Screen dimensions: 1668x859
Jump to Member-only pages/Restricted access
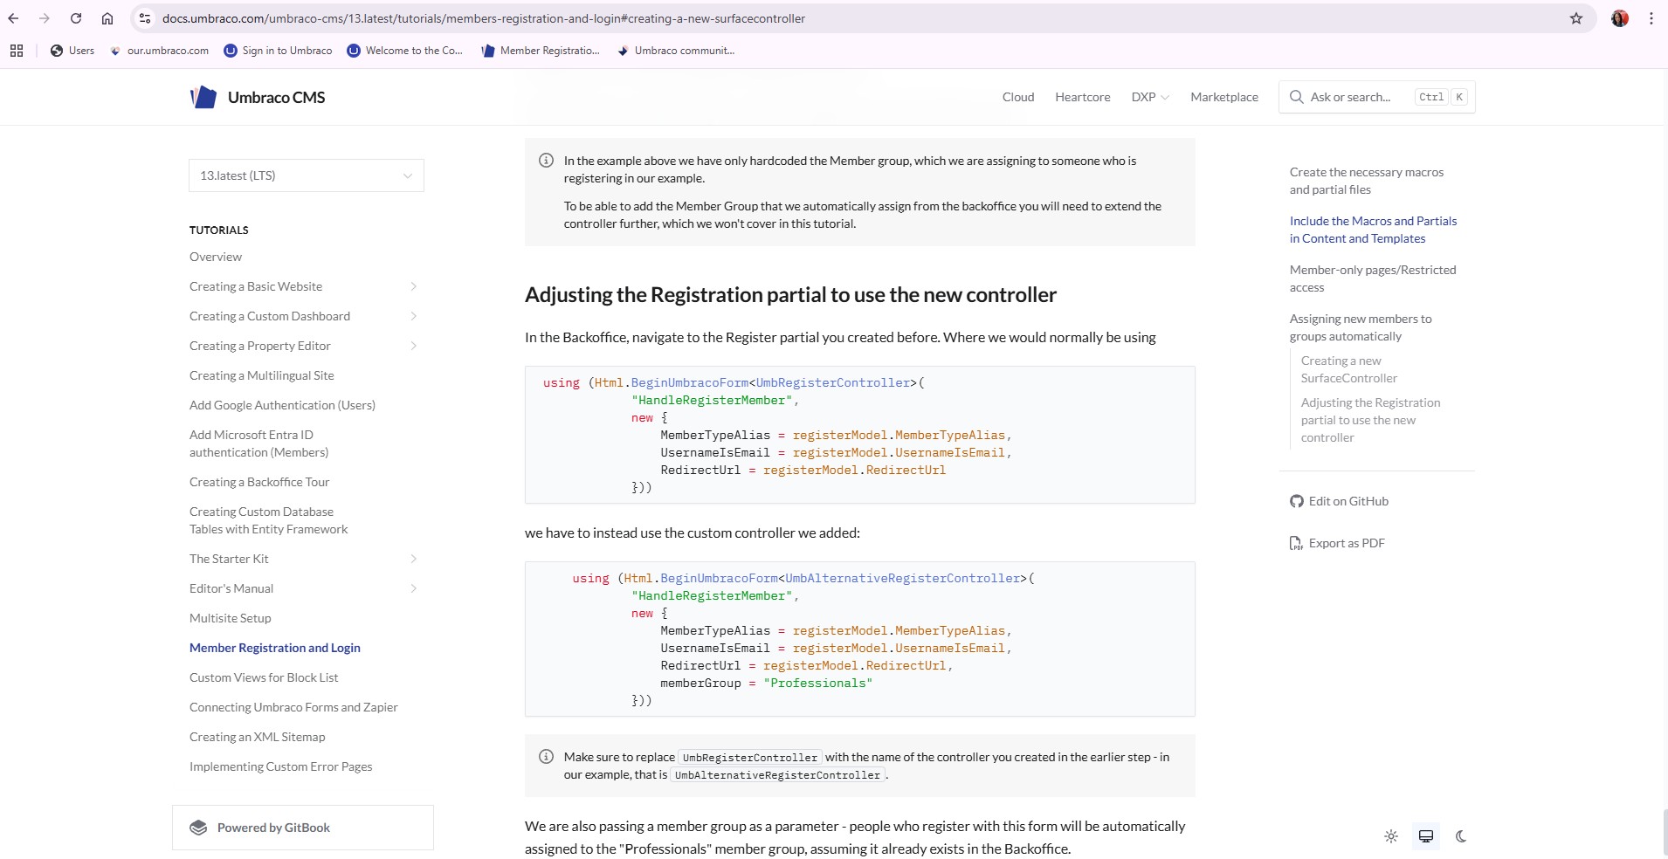point(1373,278)
